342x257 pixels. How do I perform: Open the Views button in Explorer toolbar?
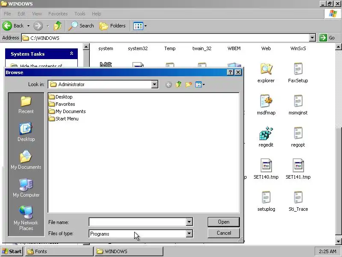tap(138, 26)
